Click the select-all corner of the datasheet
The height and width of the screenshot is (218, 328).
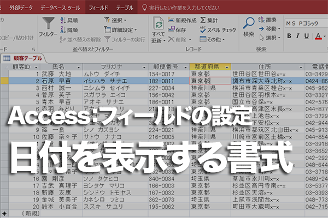coord(4,67)
